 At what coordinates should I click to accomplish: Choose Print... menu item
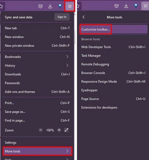[37, 103]
